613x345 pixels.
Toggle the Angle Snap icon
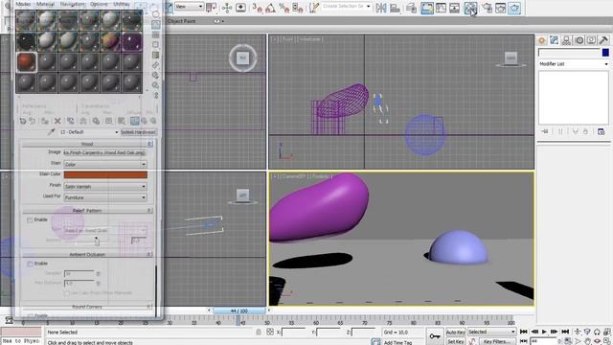point(270,8)
